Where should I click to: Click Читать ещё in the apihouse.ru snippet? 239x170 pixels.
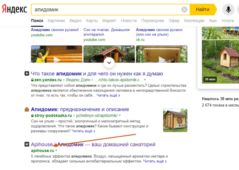pyautogui.click(x=155, y=161)
